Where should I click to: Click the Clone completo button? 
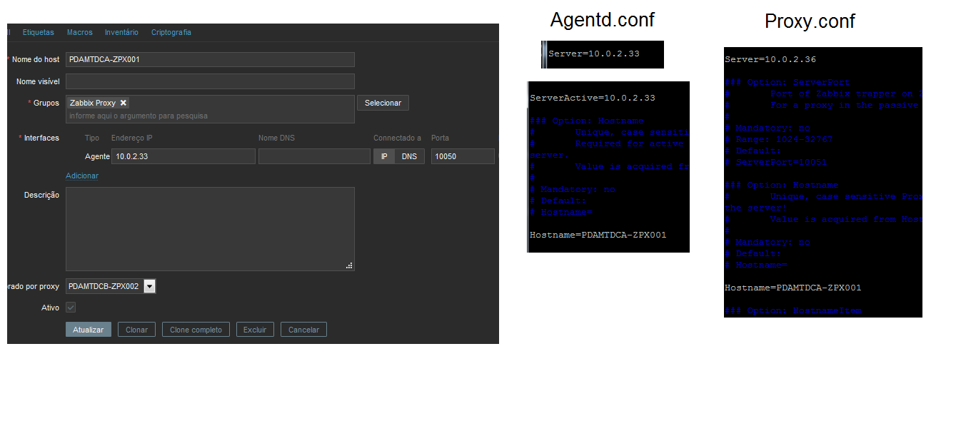click(x=196, y=330)
